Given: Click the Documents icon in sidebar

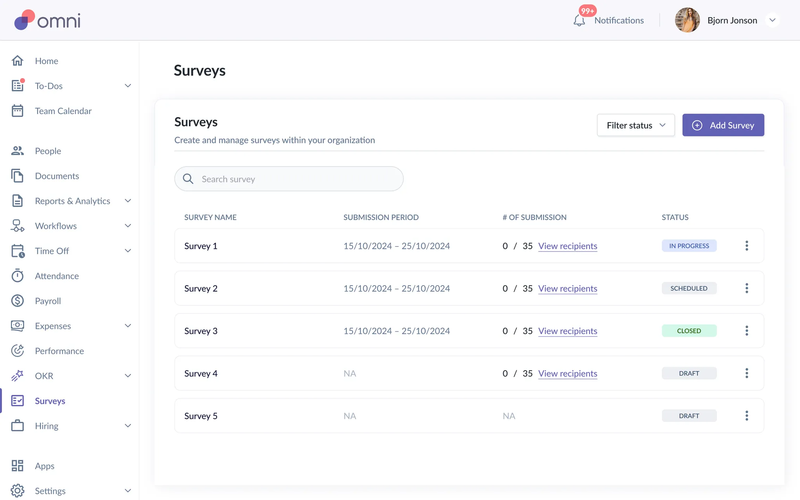Looking at the screenshot, I should (18, 176).
